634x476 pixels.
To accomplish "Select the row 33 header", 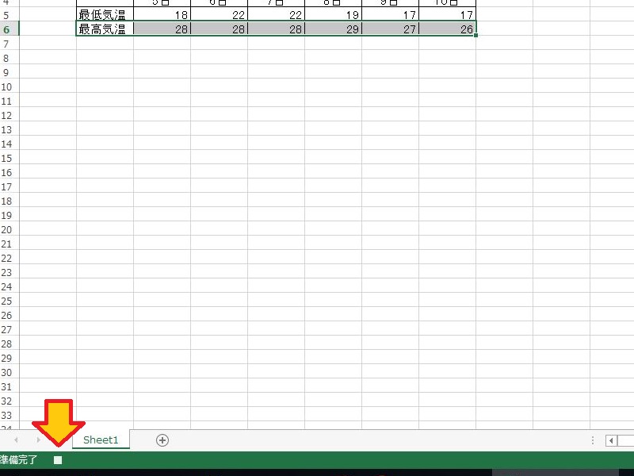I will (8, 415).
